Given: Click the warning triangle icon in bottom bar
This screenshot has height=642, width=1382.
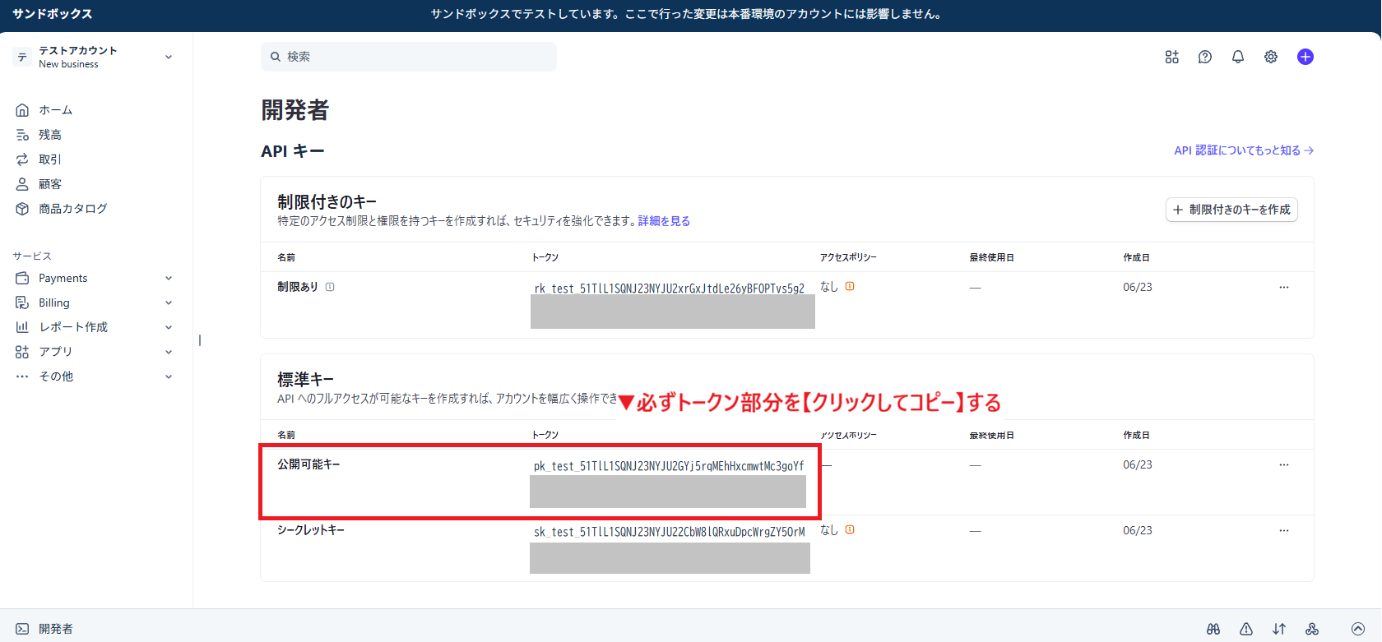Looking at the screenshot, I should 1246,629.
